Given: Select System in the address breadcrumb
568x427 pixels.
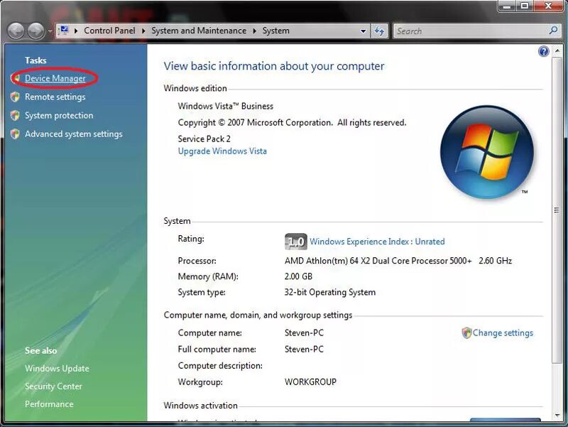Looking at the screenshot, I should click(275, 31).
